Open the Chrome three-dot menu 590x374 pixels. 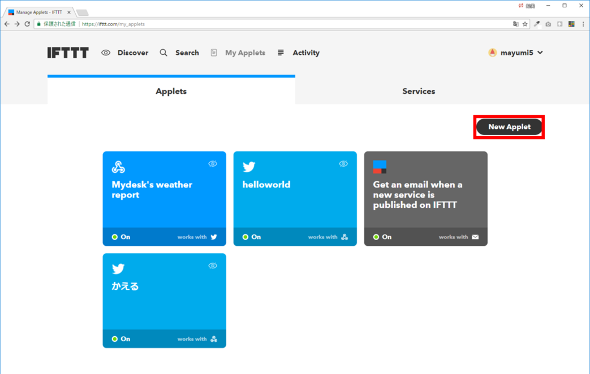(583, 24)
